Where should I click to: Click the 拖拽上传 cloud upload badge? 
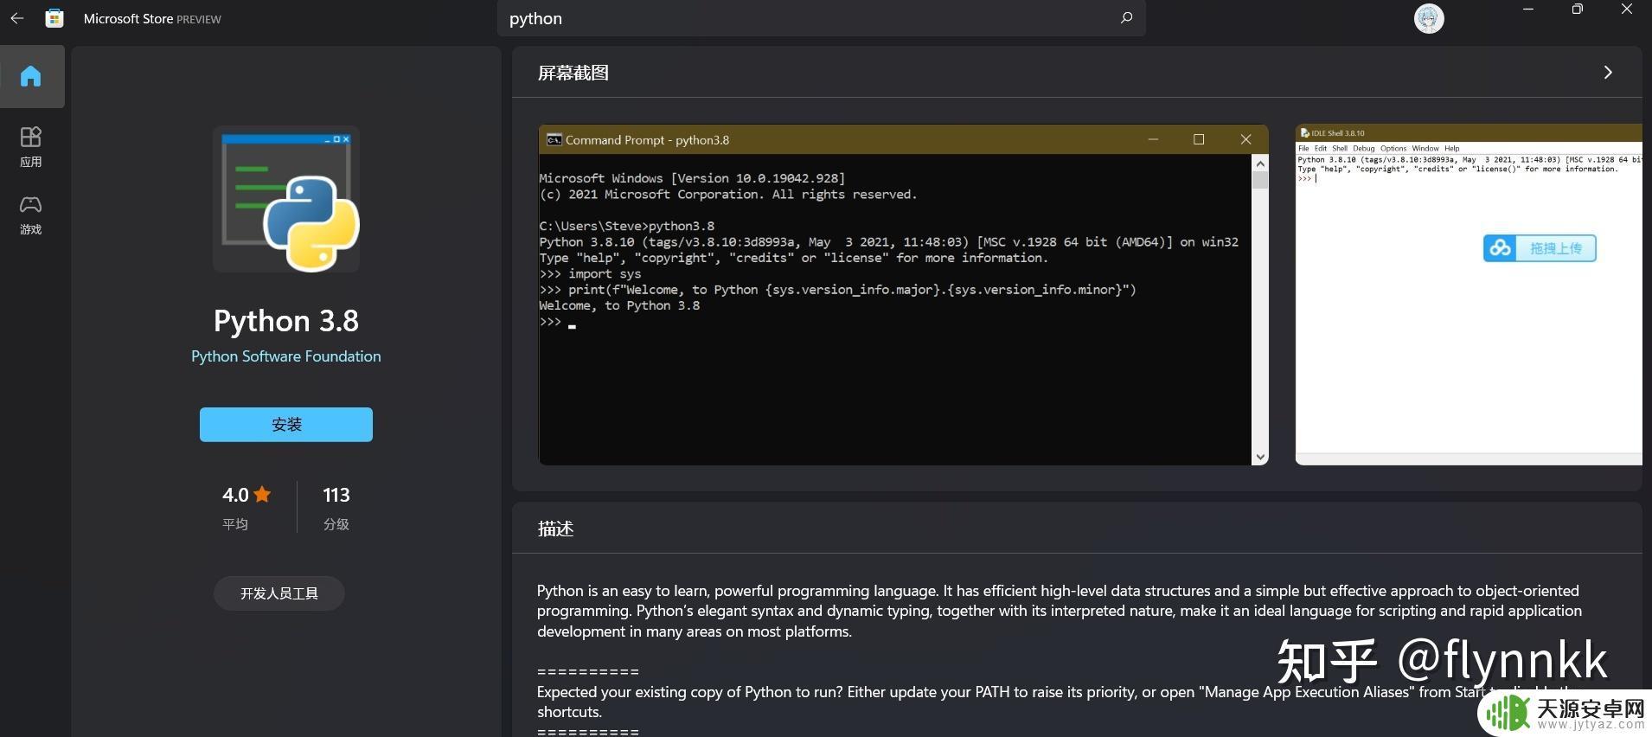[x=1540, y=248]
